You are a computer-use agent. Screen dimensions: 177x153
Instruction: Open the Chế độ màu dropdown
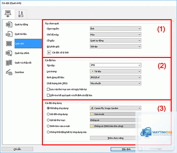115,34
